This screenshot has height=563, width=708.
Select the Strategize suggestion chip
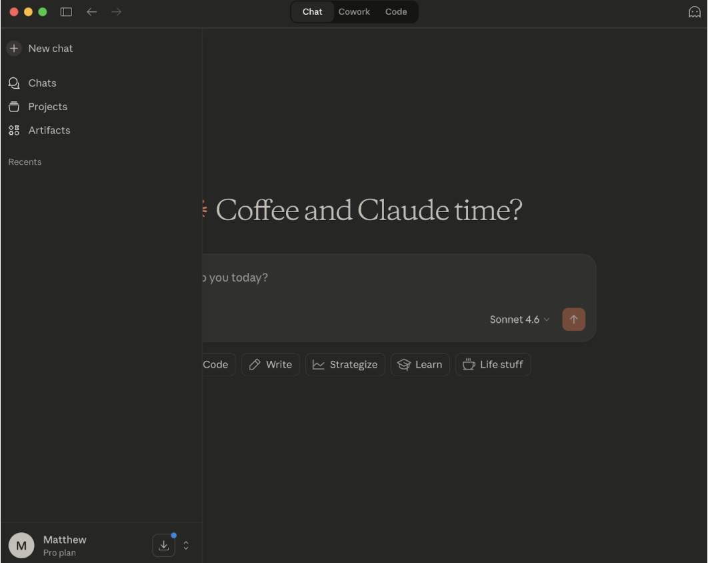click(x=345, y=365)
